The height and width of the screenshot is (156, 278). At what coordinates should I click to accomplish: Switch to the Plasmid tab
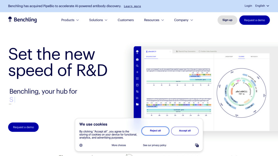pos(241,57)
